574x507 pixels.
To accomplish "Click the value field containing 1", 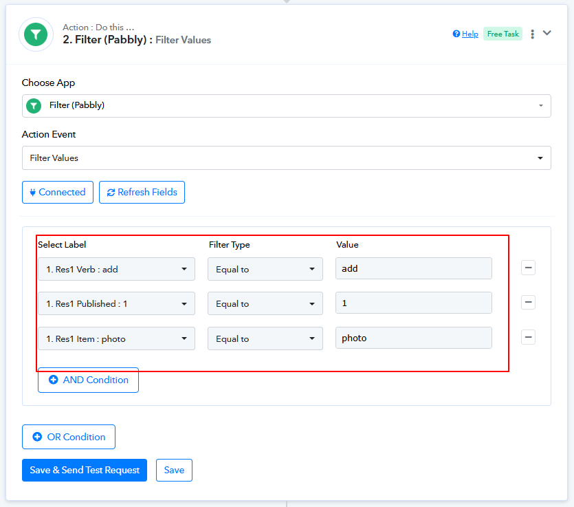I will tap(414, 303).
